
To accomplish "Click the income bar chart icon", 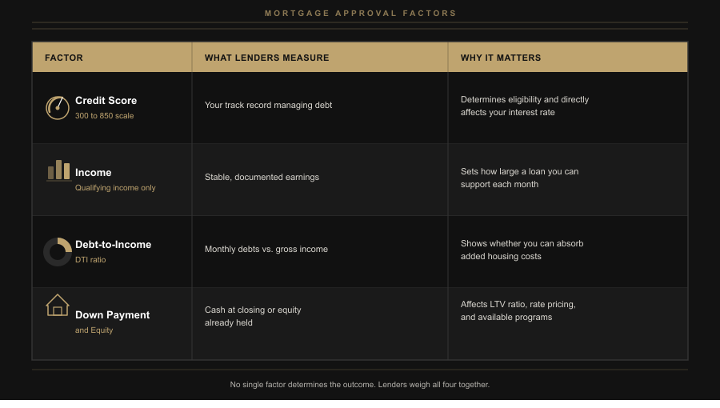I will [x=58, y=170].
